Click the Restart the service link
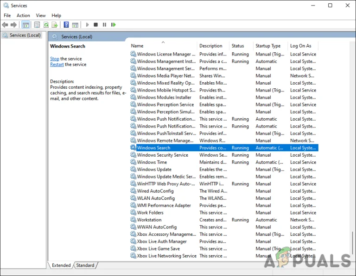The image size is (356, 276). tap(57, 64)
